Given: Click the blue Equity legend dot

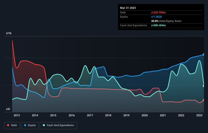Looking at the screenshot, I should click(25, 125).
